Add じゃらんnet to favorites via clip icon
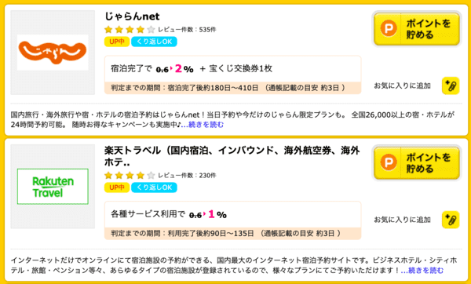Screen dimensions: 471x284 (x=451, y=86)
